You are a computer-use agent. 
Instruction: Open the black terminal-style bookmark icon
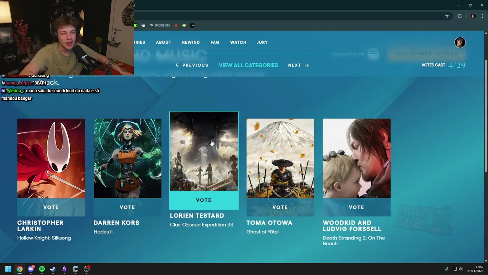point(192,26)
